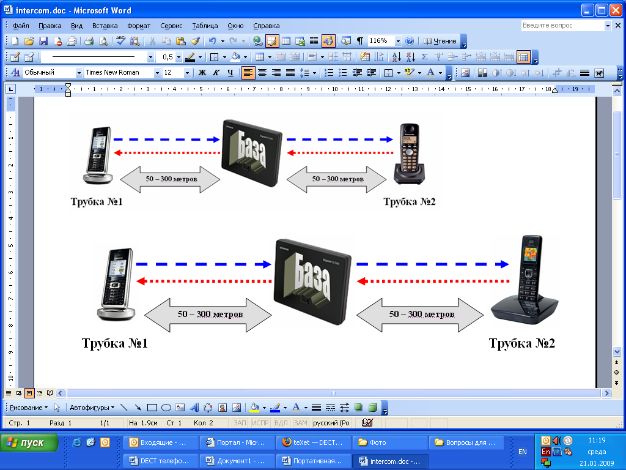This screenshot has width=626, height=470.
Task: Open the Файл menu
Action: [21, 26]
